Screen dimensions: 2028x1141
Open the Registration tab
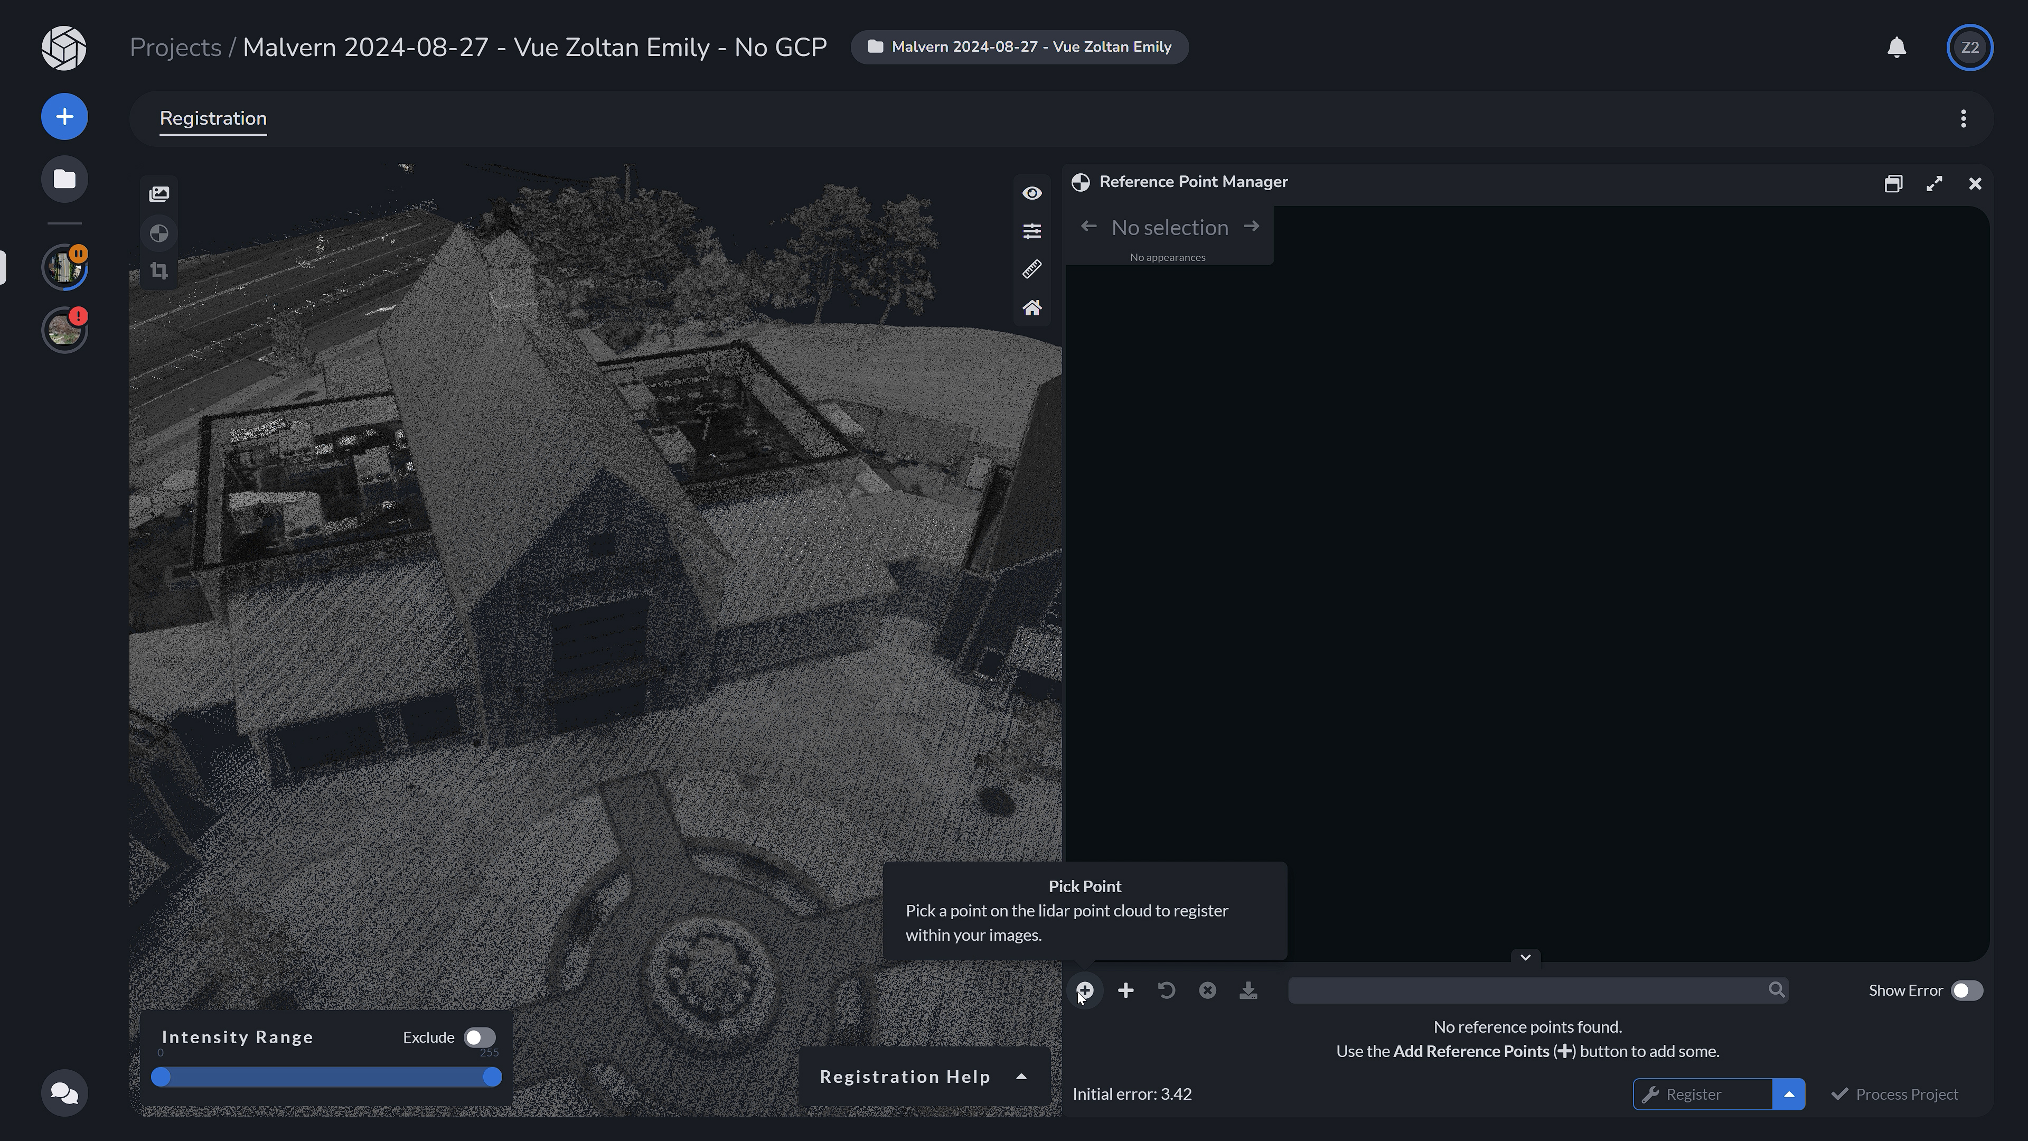[213, 118]
